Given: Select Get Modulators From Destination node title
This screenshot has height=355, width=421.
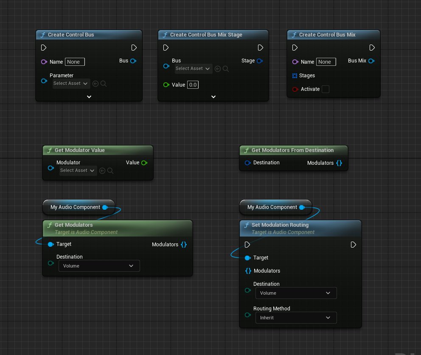Looking at the screenshot, I should tap(293, 150).
